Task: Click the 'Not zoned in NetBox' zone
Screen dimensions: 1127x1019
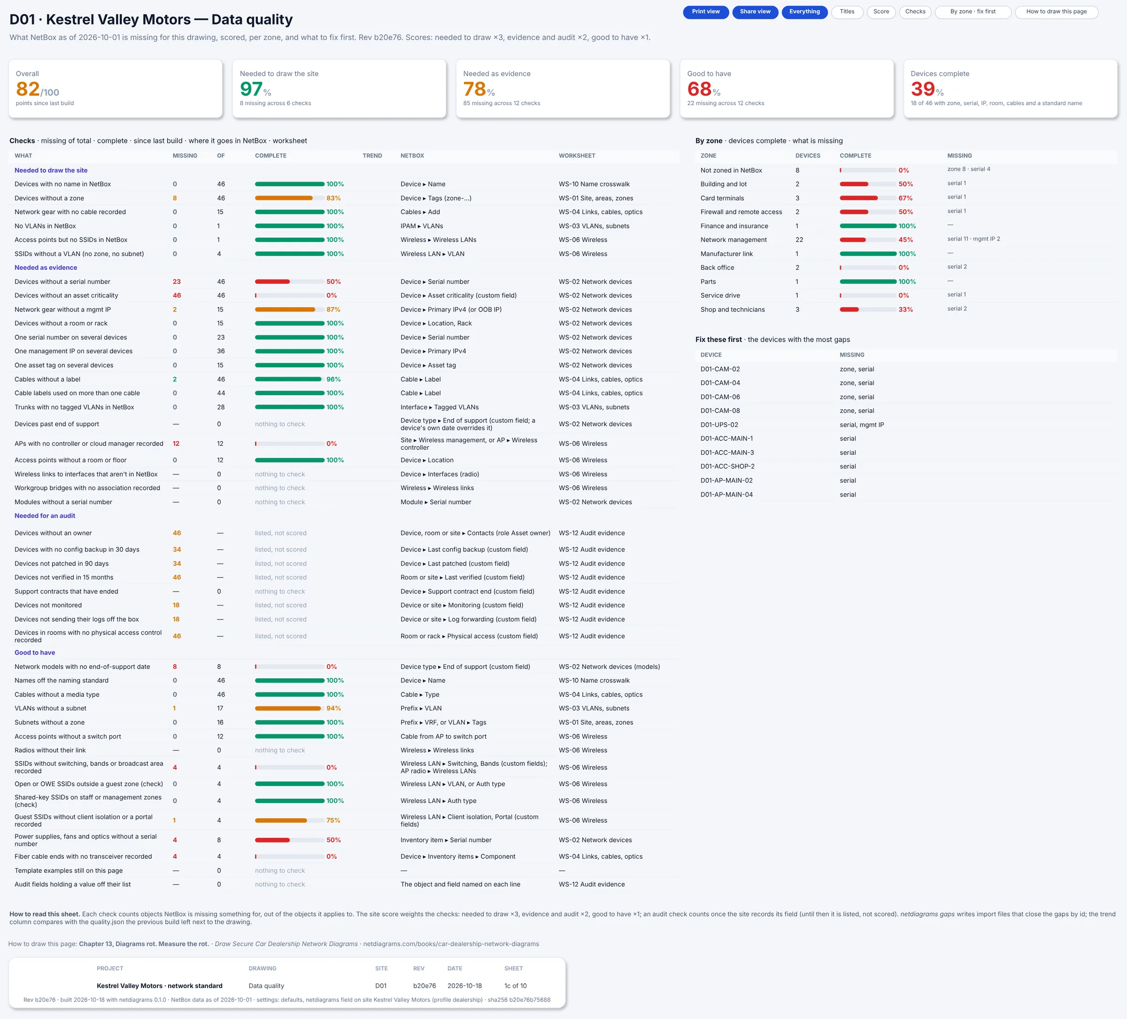Action: 731,171
